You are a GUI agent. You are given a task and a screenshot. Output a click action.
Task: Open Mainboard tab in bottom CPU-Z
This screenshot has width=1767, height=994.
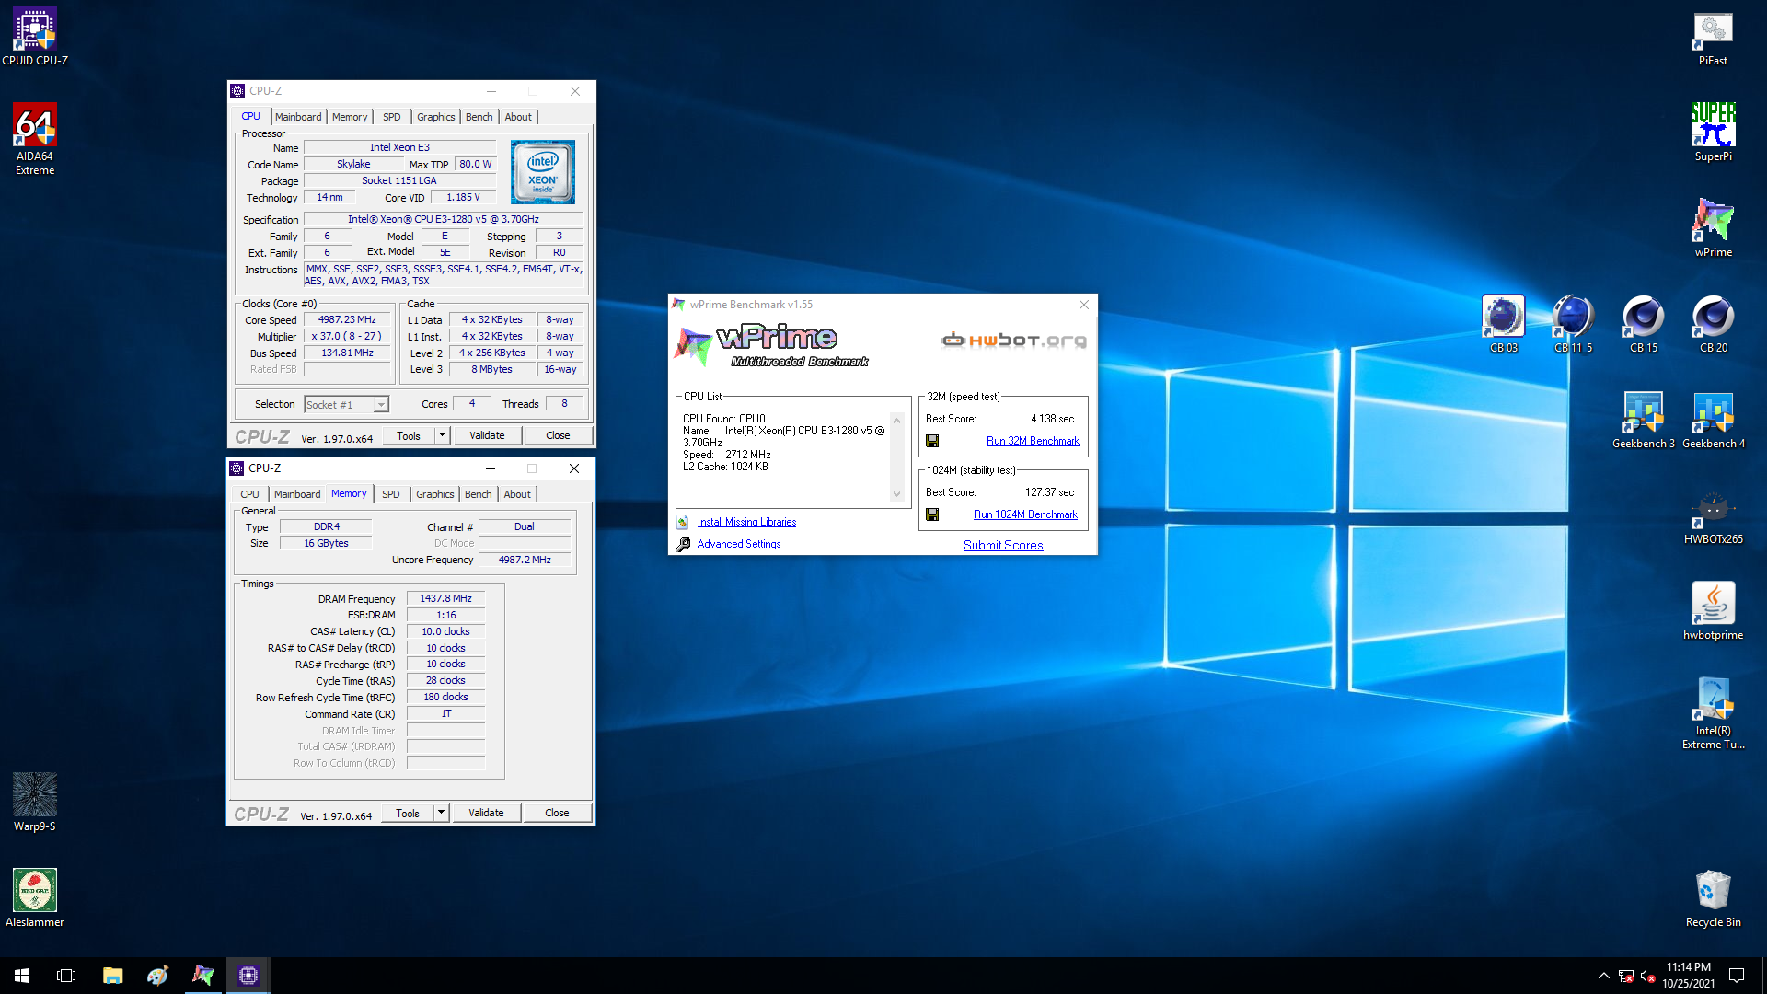tap(297, 494)
